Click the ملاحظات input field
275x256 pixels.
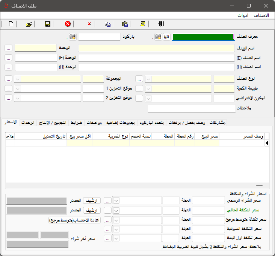click(192, 108)
